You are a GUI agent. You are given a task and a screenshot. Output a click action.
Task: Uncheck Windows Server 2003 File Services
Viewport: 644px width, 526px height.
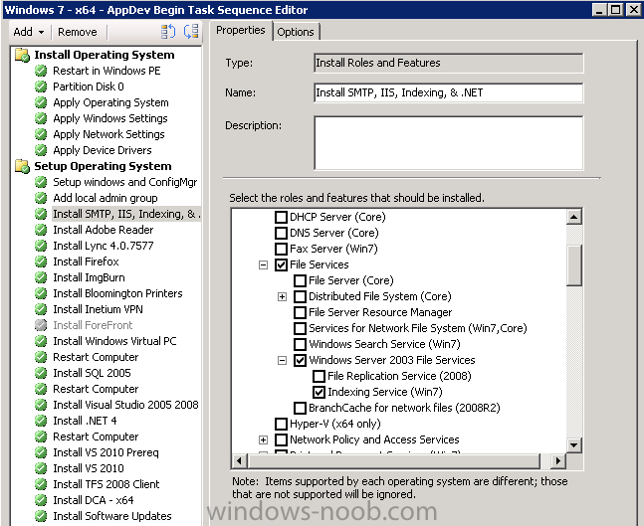300,361
